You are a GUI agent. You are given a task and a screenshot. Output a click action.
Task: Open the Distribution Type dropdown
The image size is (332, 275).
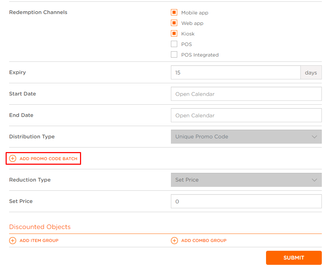pyautogui.click(x=246, y=137)
